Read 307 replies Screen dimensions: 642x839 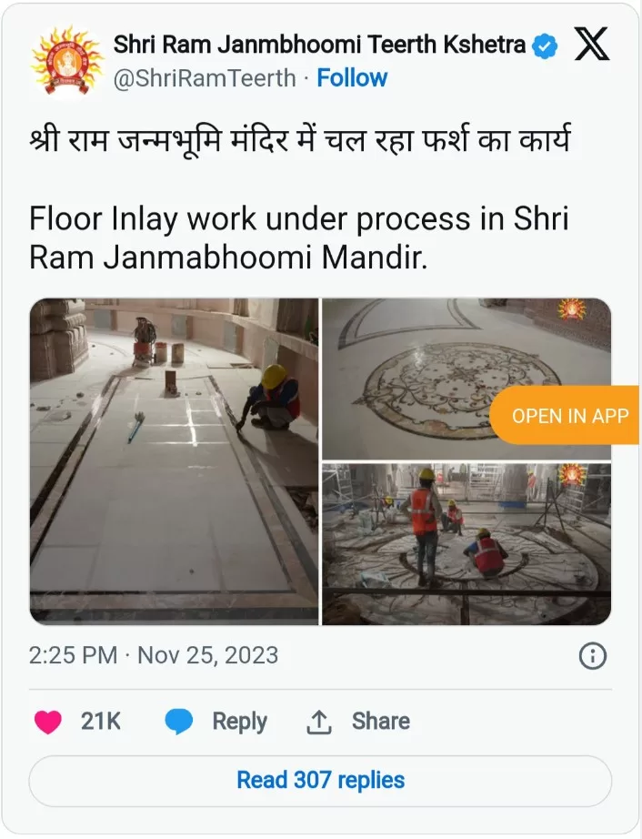[x=320, y=781]
